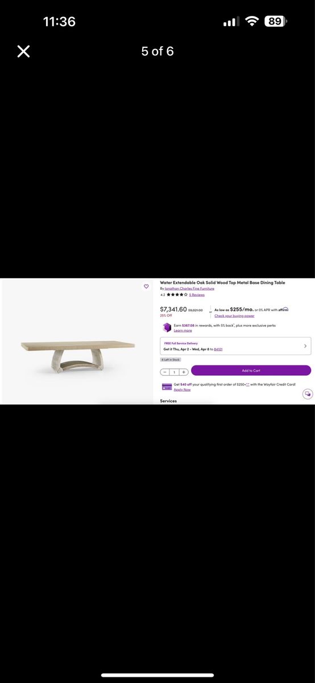Open the 5 Reviews link

197,295
